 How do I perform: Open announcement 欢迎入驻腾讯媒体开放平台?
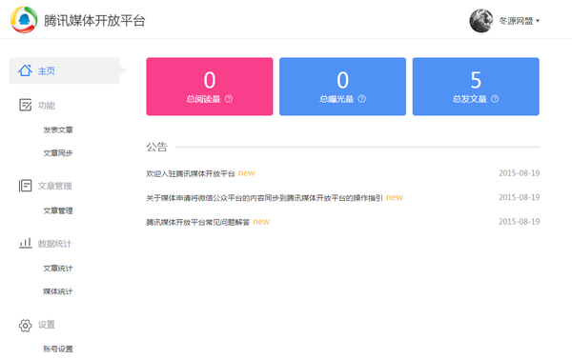pyautogui.click(x=191, y=173)
